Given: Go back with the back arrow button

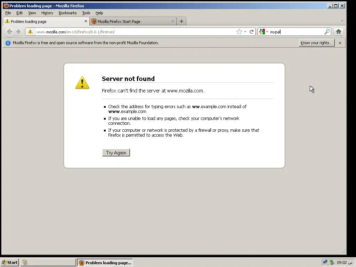Looking at the screenshot, I should [x=9, y=32].
